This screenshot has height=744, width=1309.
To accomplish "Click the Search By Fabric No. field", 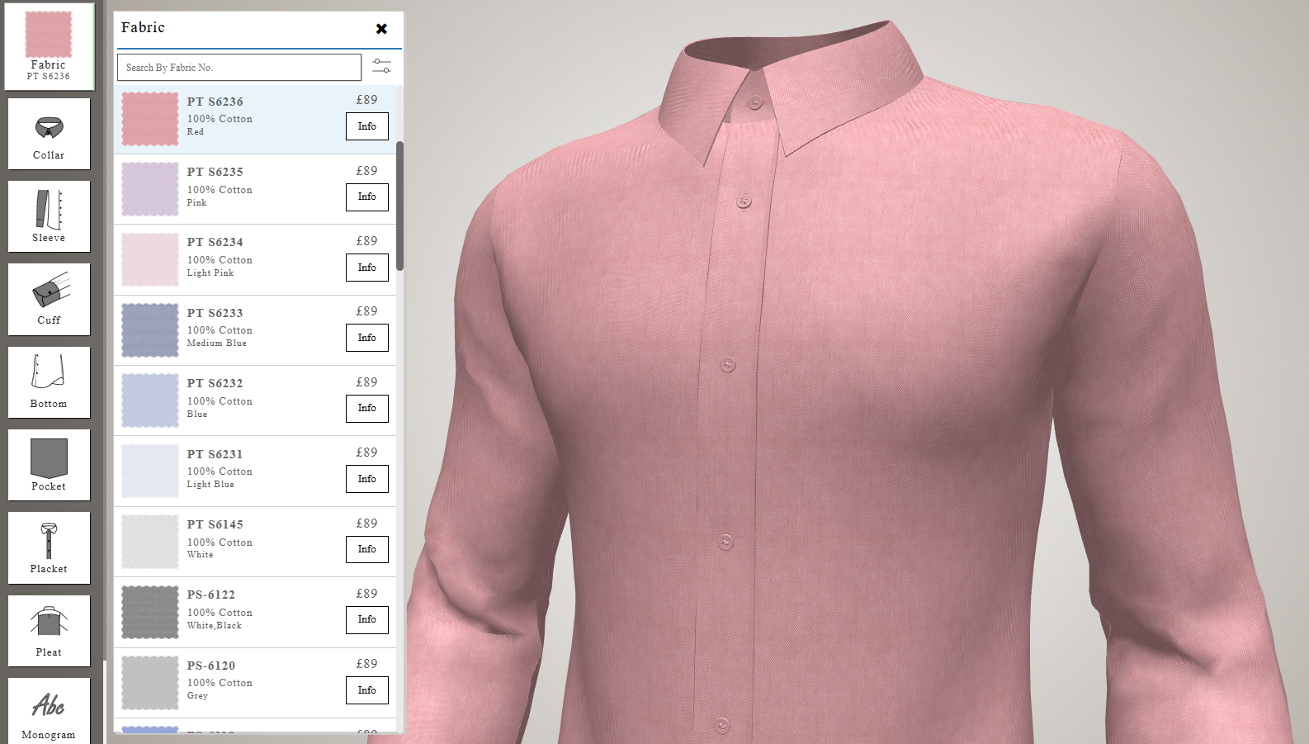I will [x=239, y=68].
